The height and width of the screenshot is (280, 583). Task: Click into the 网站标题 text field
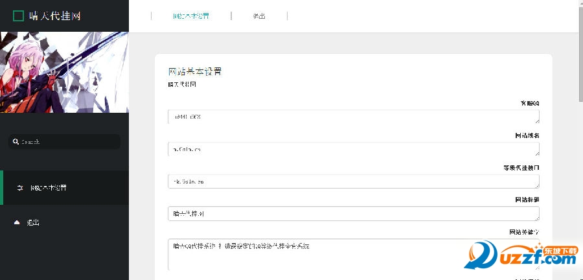coord(354,214)
